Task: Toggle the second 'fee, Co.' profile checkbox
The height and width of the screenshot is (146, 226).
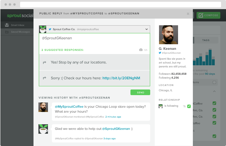Action: pos(214,117)
